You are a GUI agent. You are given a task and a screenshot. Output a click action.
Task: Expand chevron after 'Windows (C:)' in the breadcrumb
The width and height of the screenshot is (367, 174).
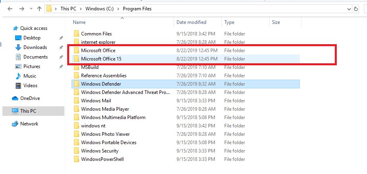pos(118,9)
